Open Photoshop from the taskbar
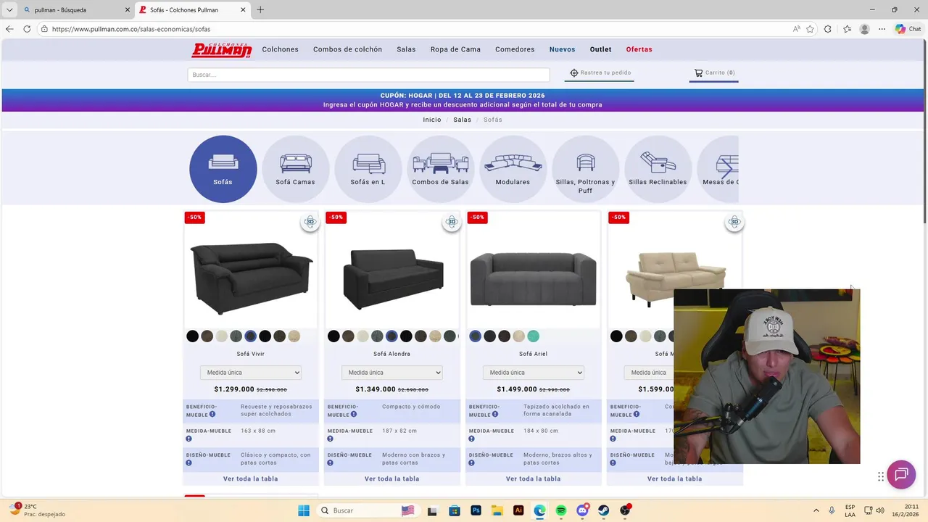Image resolution: width=928 pixels, height=522 pixels. point(476,510)
